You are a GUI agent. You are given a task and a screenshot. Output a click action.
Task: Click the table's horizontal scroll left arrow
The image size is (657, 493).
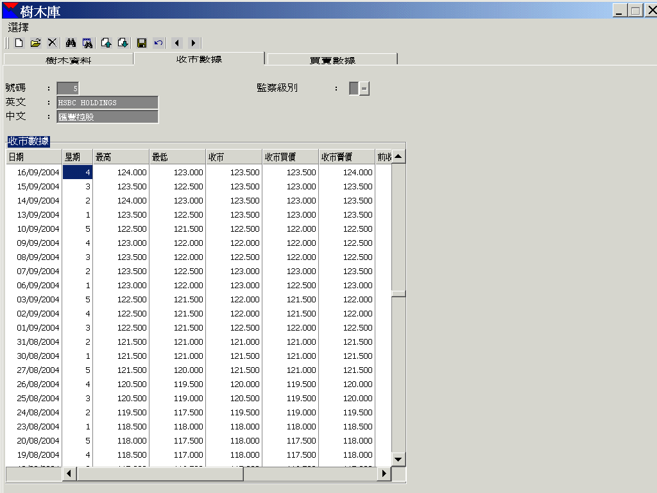point(69,474)
